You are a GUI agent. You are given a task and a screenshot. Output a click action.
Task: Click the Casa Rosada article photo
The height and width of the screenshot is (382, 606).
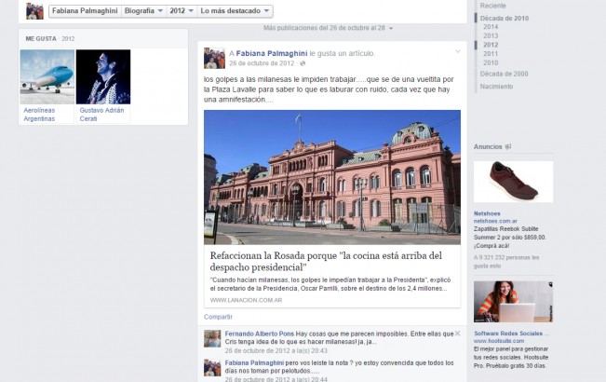pyautogui.click(x=332, y=177)
